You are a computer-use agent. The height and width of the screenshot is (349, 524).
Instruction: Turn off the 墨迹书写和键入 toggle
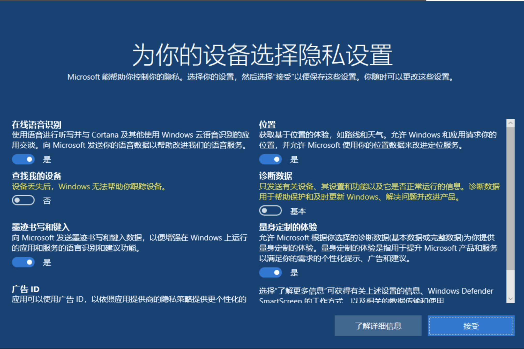pyautogui.click(x=23, y=262)
